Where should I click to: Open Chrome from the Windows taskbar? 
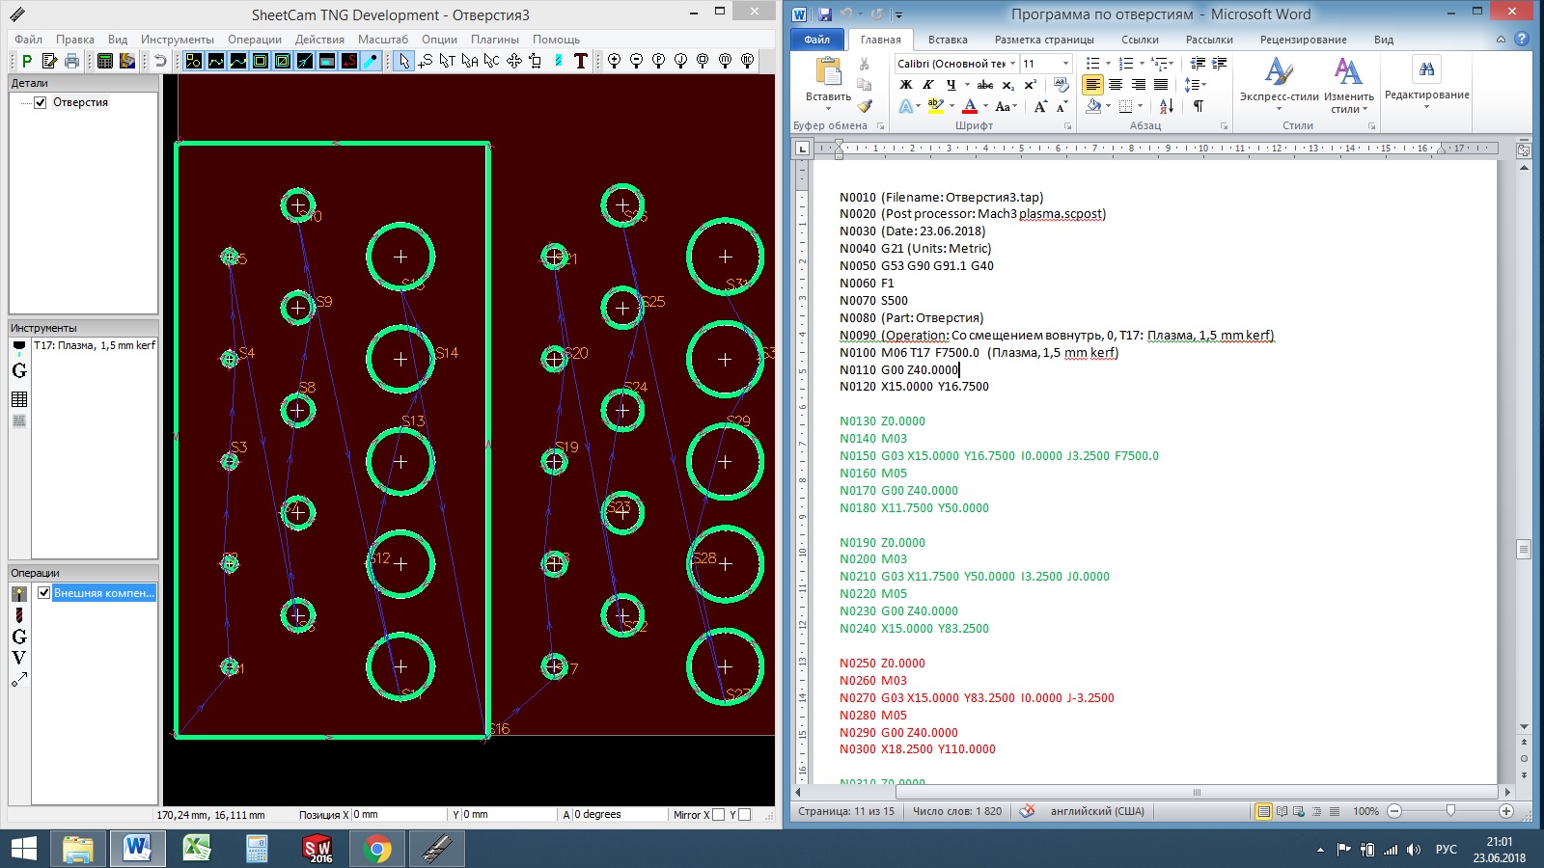(377, 849)
